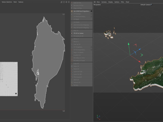
Task: Choose Max UV command
Action: point(81,30)
